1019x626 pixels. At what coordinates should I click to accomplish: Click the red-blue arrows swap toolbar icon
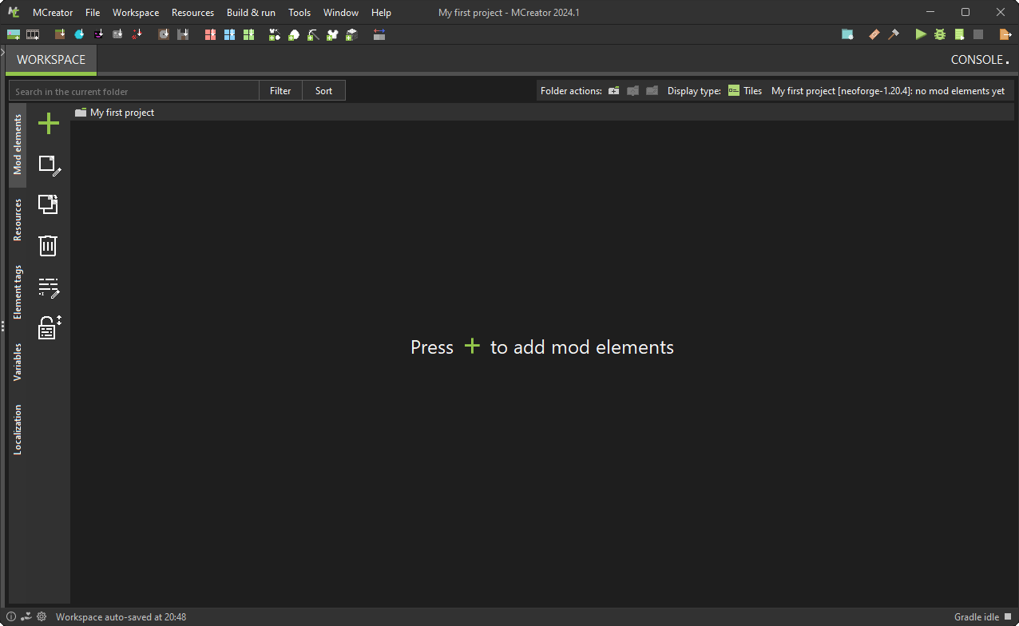(379, 34)
